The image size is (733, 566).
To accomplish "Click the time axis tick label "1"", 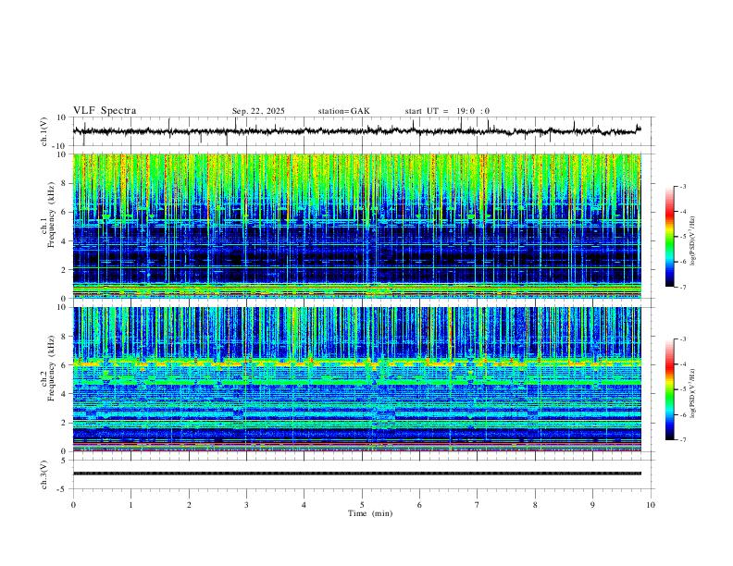I will 130,505.
